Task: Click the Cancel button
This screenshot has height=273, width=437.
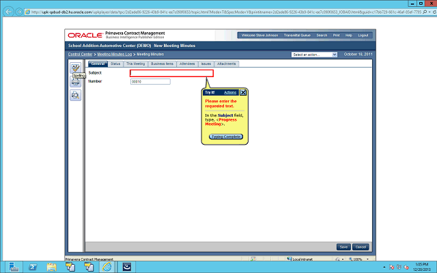Action: pyautogui.click(x=361, y=247)
